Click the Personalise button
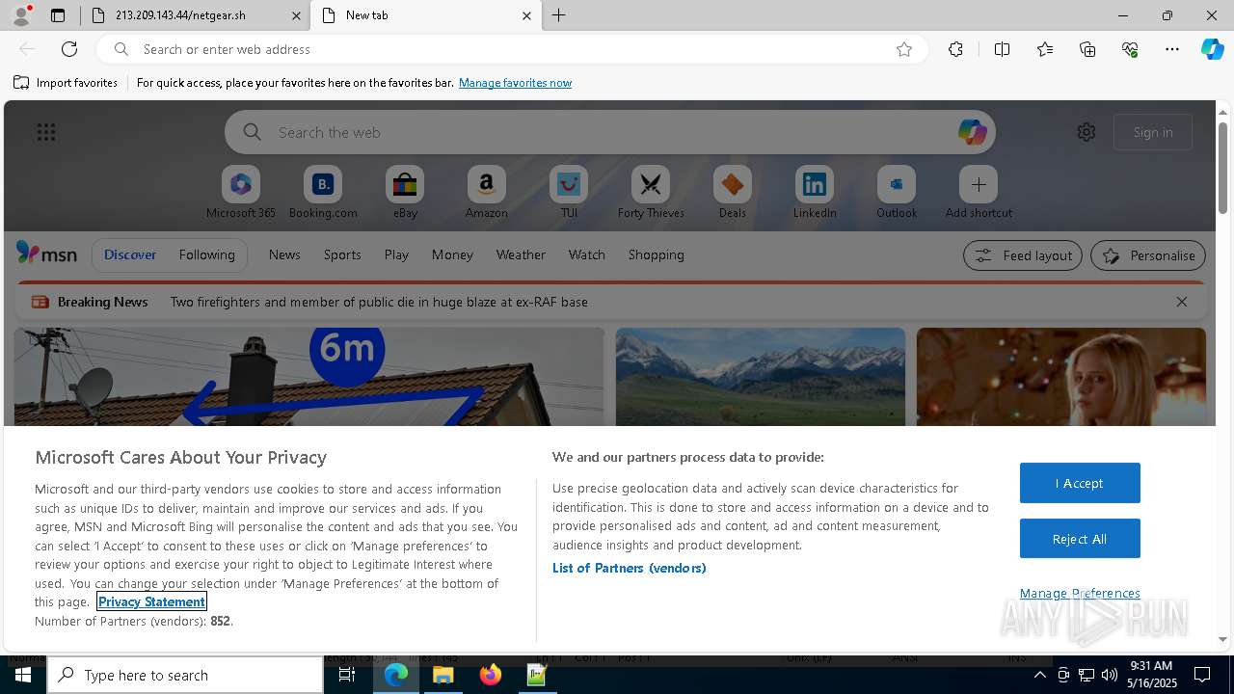Image resolution: width=1234 pixels, height=694 pixels. pyautogui.click(x=1148, y=255)
